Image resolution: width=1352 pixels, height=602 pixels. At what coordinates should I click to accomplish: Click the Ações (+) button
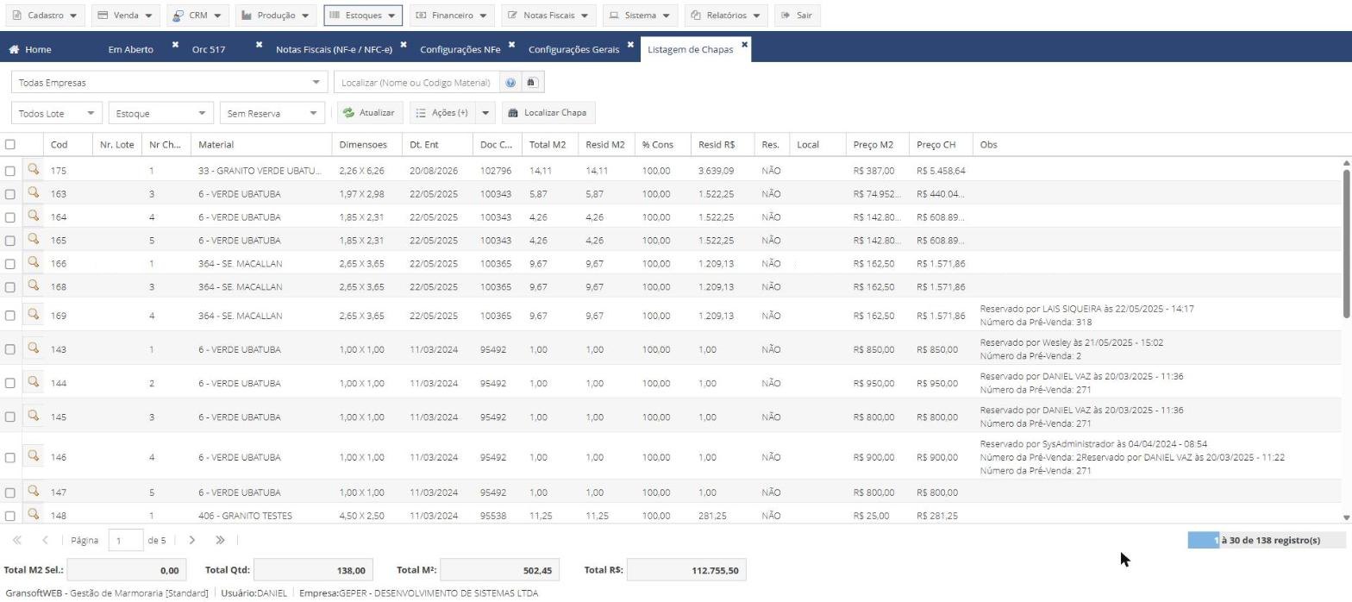[442, 113]
